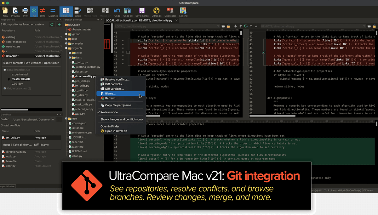This screenshot has height=215, width=378.
Task: Choose Refresh in the context menu
Action: pos(120,98)
